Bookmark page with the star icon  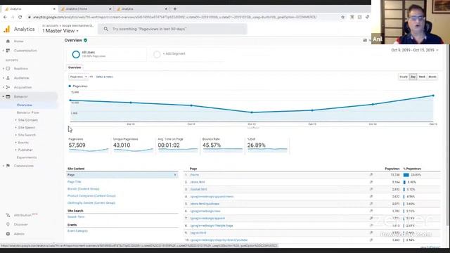pyautogui.click(x=342, y=17)
